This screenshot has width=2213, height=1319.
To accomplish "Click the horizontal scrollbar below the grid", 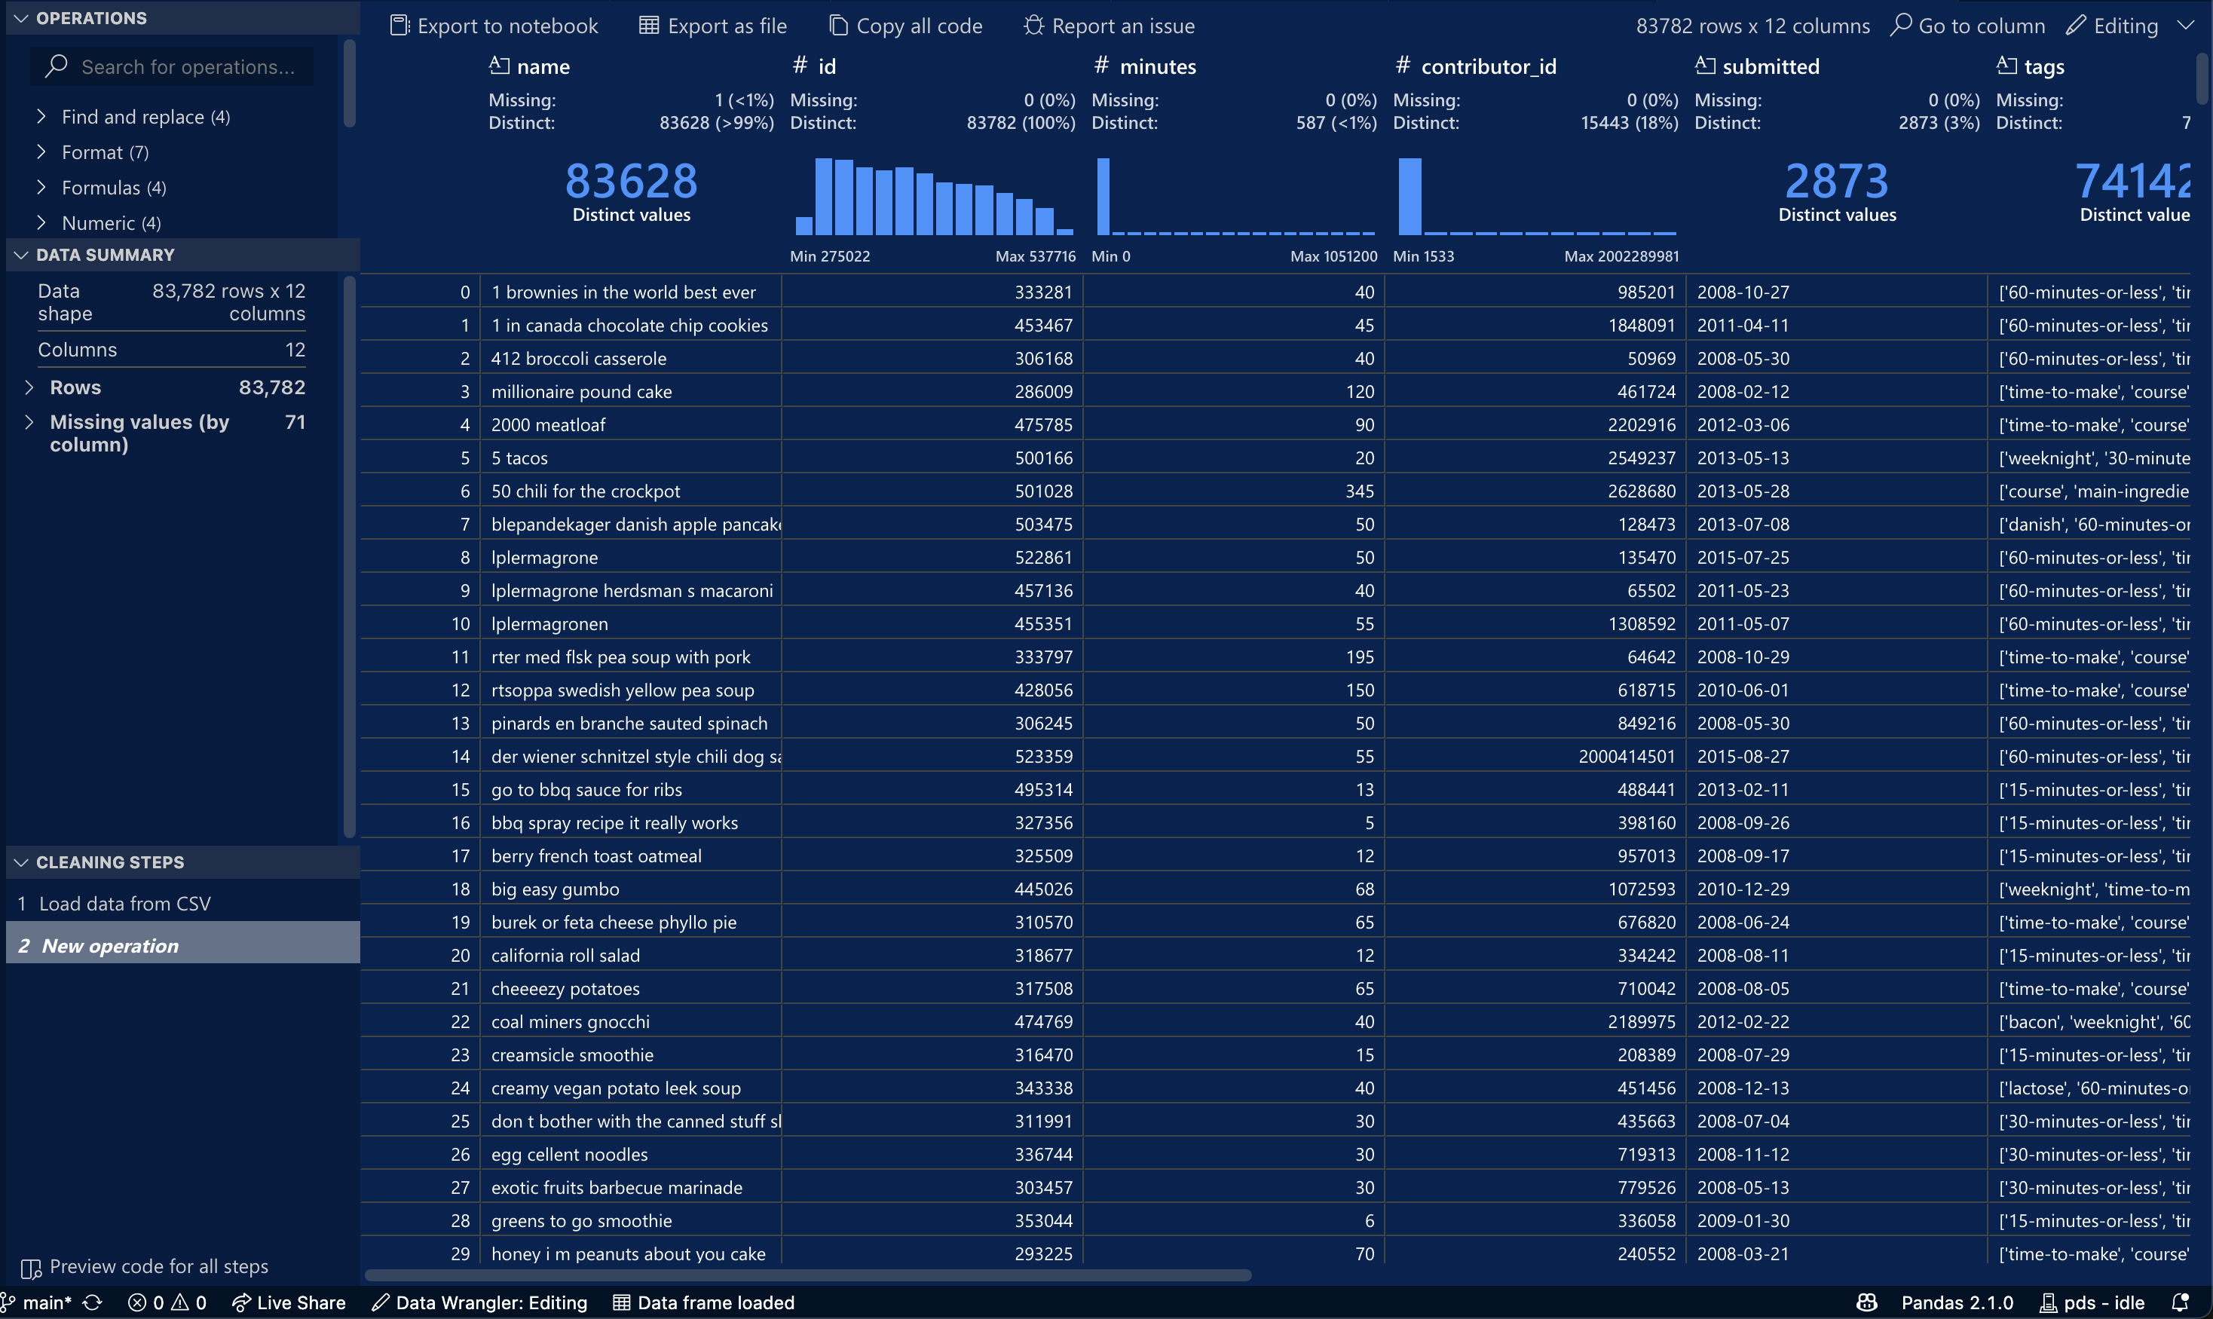I will 807,1275.
